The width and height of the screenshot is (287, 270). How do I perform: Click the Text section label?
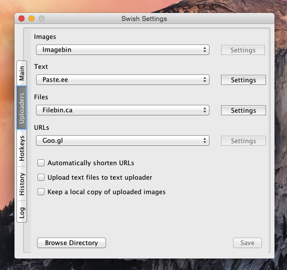click(x=41, y=67)
